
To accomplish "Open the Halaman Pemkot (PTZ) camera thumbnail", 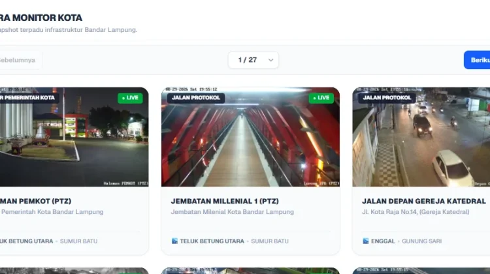I will point(74,137).
